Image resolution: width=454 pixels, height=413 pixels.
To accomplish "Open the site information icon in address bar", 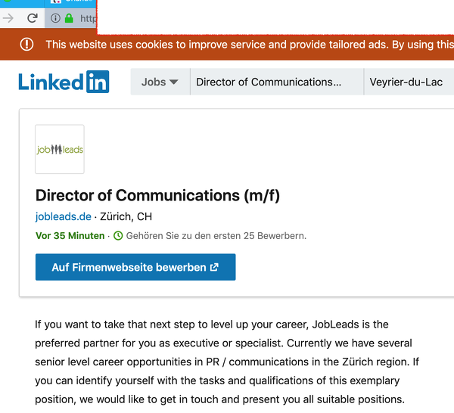I will pos(56,17).
